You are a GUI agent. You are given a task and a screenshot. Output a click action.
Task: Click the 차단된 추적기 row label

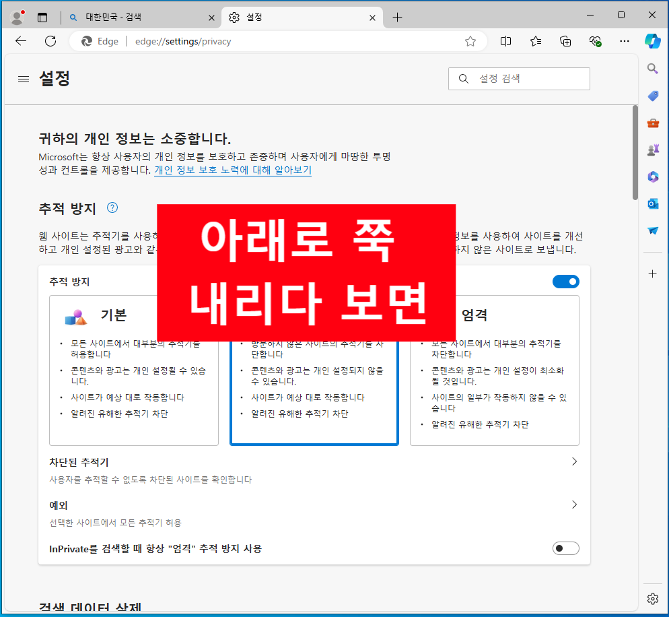(x=79, y=463)
